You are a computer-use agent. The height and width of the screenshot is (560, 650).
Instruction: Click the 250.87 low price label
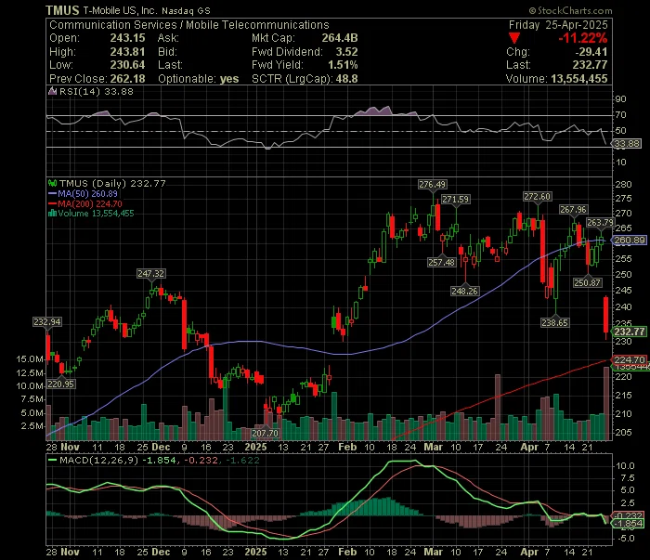click(588, 282)
